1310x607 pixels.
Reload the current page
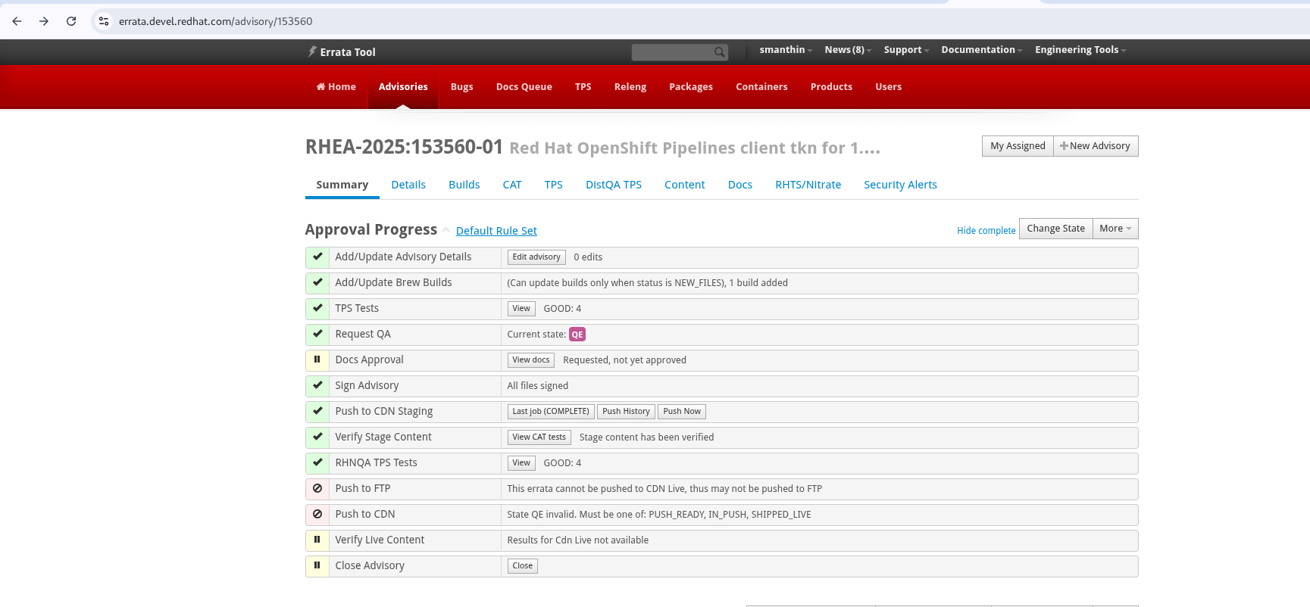click(71, 21)
